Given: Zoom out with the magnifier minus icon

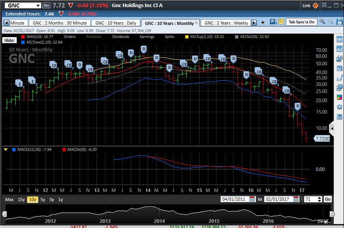Looking at the screenshot, I should pyautogui.click(x=331, y=22).
